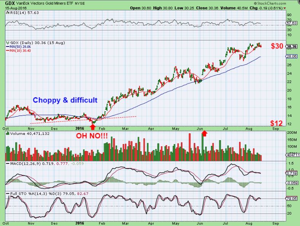This screenshot has width=300, height=226.
Task: Click the 'Open 30.60' value
Action: pos(140,8)
